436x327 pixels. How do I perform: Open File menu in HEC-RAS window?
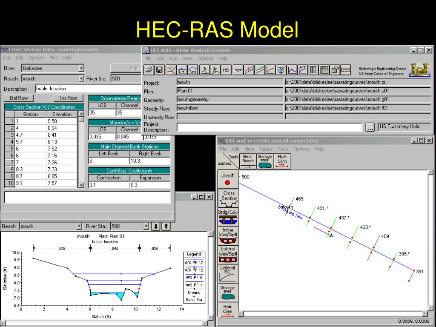click(x=148, y=58)
